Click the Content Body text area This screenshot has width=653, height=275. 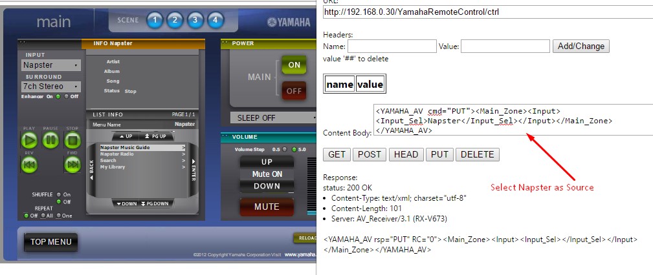coord(513,119)
